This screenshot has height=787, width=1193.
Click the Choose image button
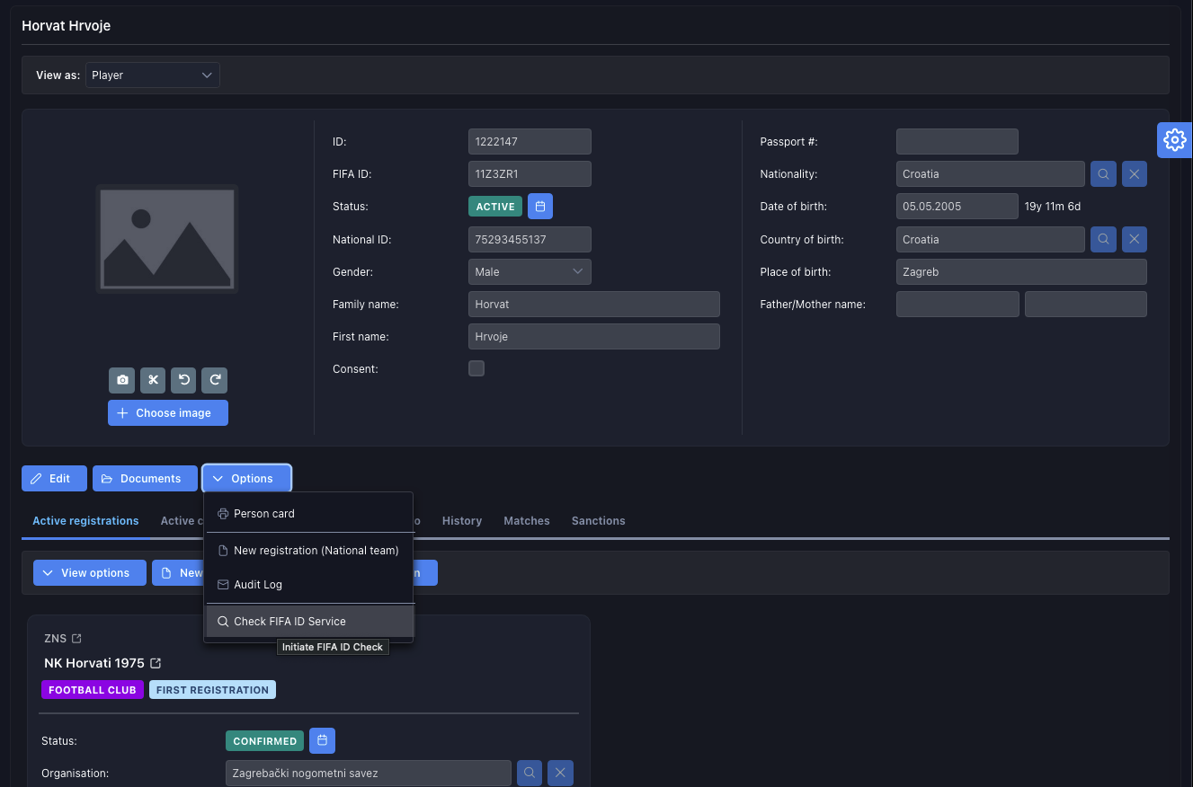coord(168,413)
